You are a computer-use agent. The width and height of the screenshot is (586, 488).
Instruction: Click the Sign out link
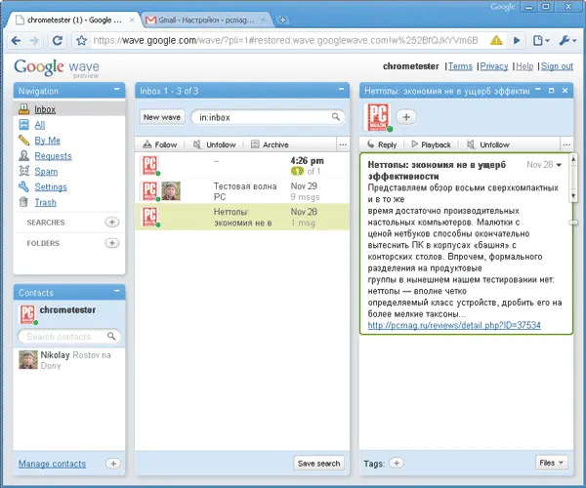coord(557,66)
